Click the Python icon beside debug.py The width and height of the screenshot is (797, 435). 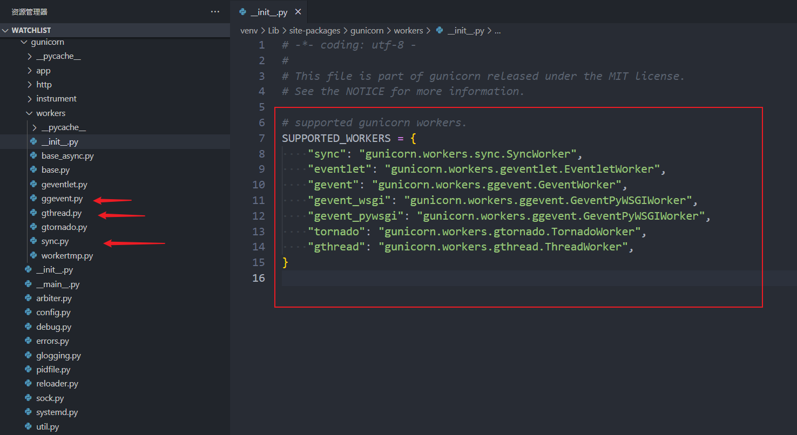(28, 327)
